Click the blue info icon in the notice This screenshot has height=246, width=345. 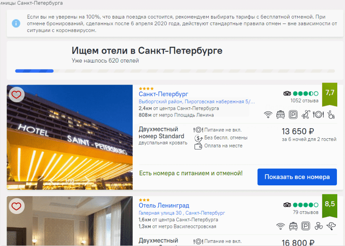coord(16,23)
